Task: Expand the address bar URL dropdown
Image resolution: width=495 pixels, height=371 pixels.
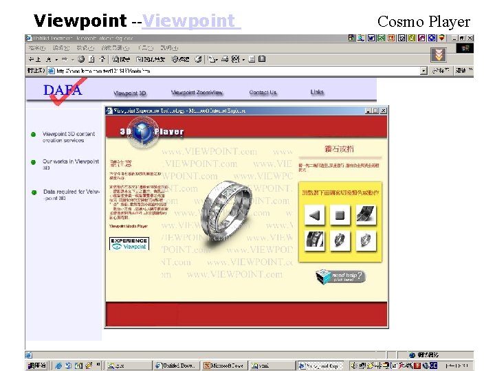Action: point(423,71)
